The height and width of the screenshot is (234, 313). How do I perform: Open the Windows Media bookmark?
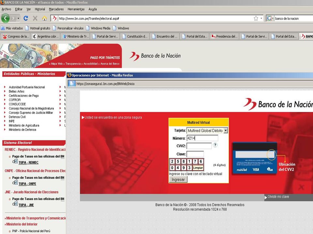point(98,28)
